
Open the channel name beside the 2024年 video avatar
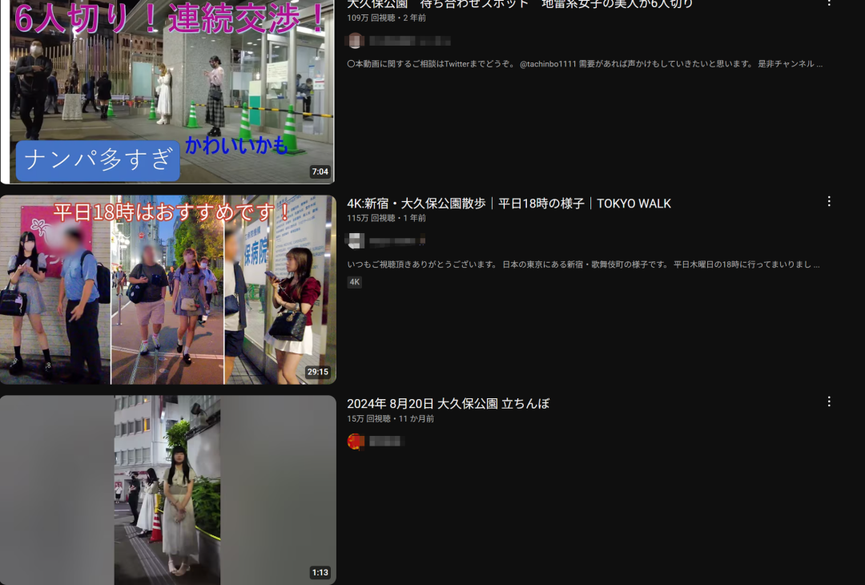click(386, 441)
